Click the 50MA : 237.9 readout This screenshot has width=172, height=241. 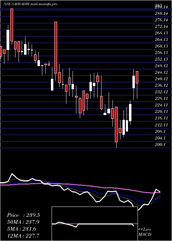(x=23, y=222)
